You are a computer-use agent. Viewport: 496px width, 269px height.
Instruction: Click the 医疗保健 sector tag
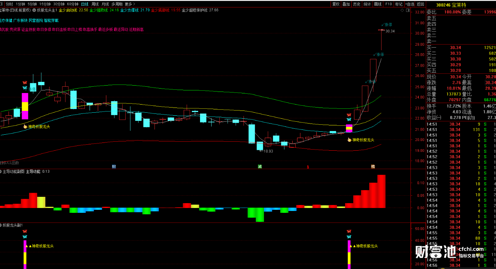coord(5,20)
